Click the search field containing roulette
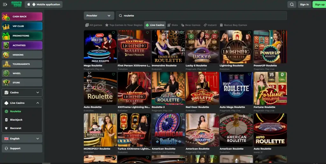Image resolution: width=326 pixels, height=164 pixels. pyautogui.click(x=201, y=16)
